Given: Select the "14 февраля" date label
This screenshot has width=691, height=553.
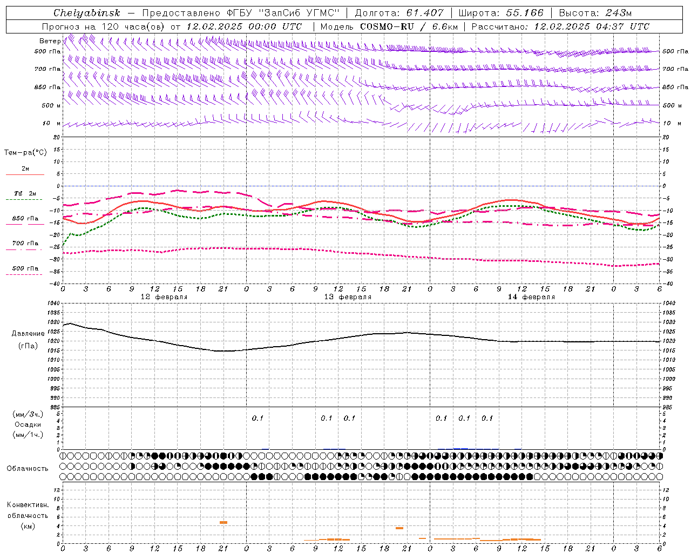Looking at the screenshot, I should [531, 297].
